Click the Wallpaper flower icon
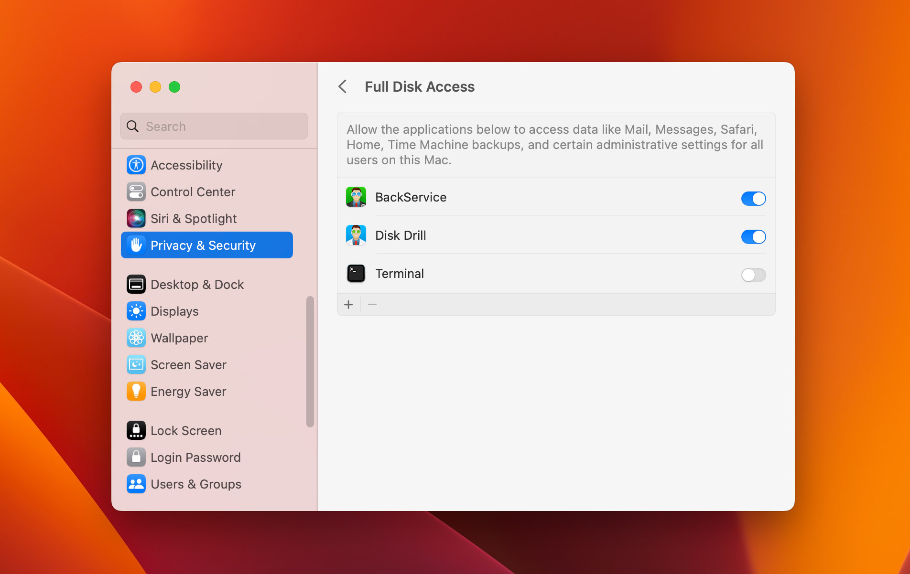The height and width of the screenshot is (574, 910). (136, 338)
